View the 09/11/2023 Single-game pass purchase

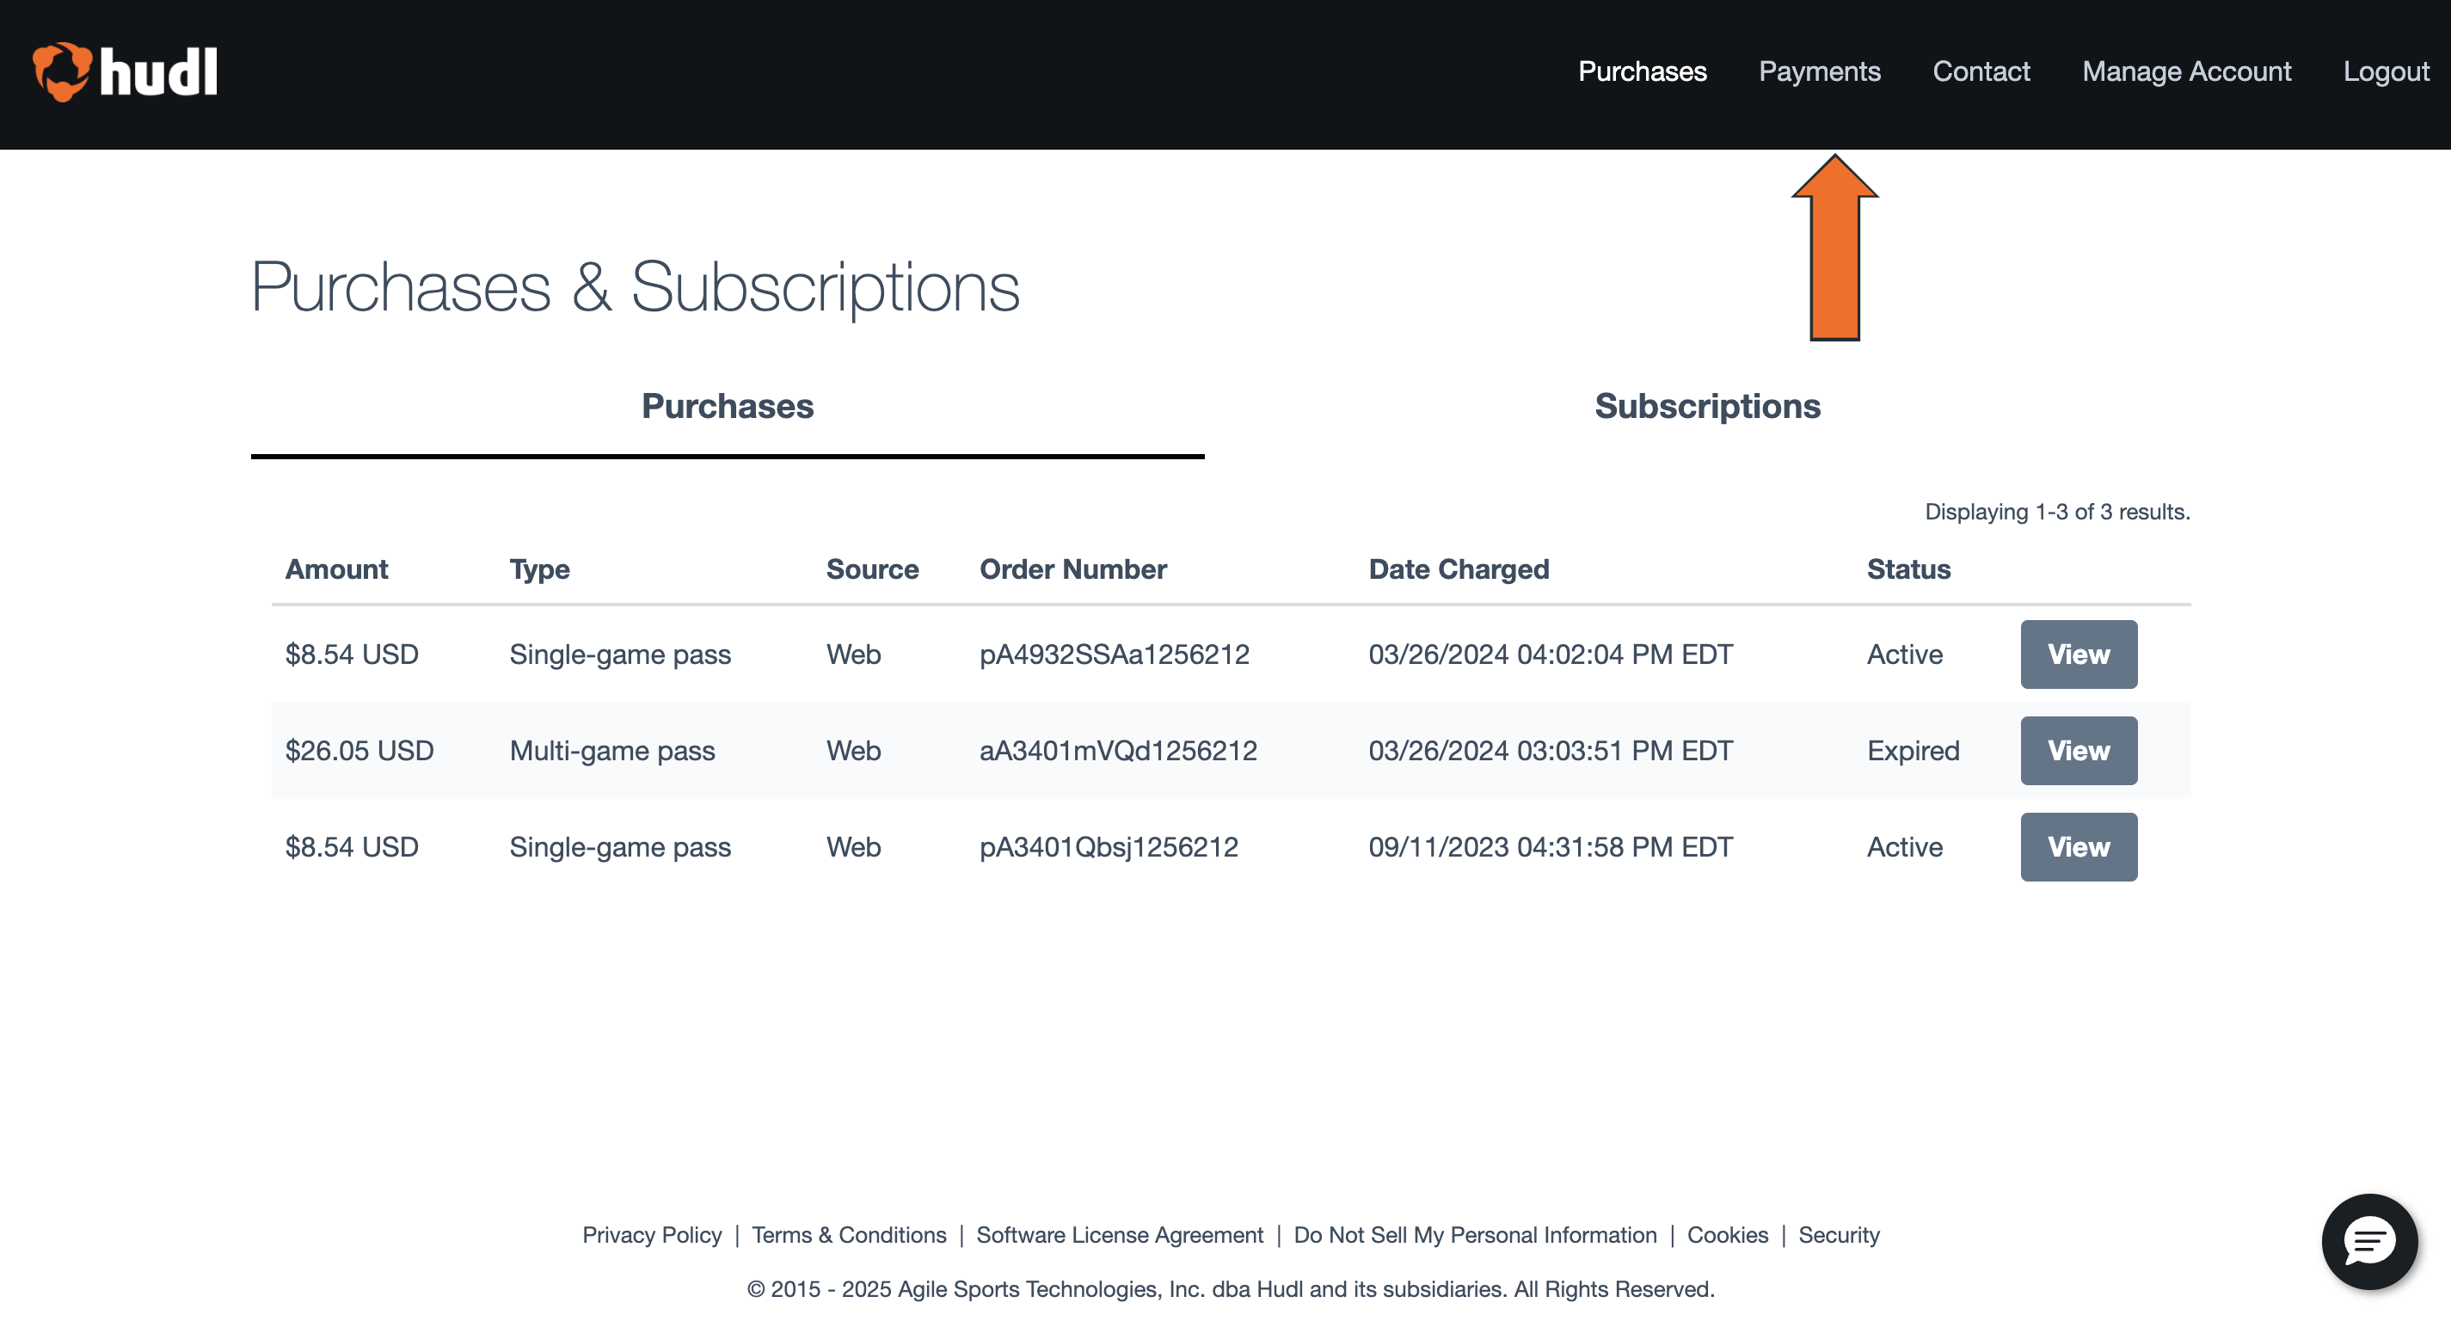pos(2078,846)
